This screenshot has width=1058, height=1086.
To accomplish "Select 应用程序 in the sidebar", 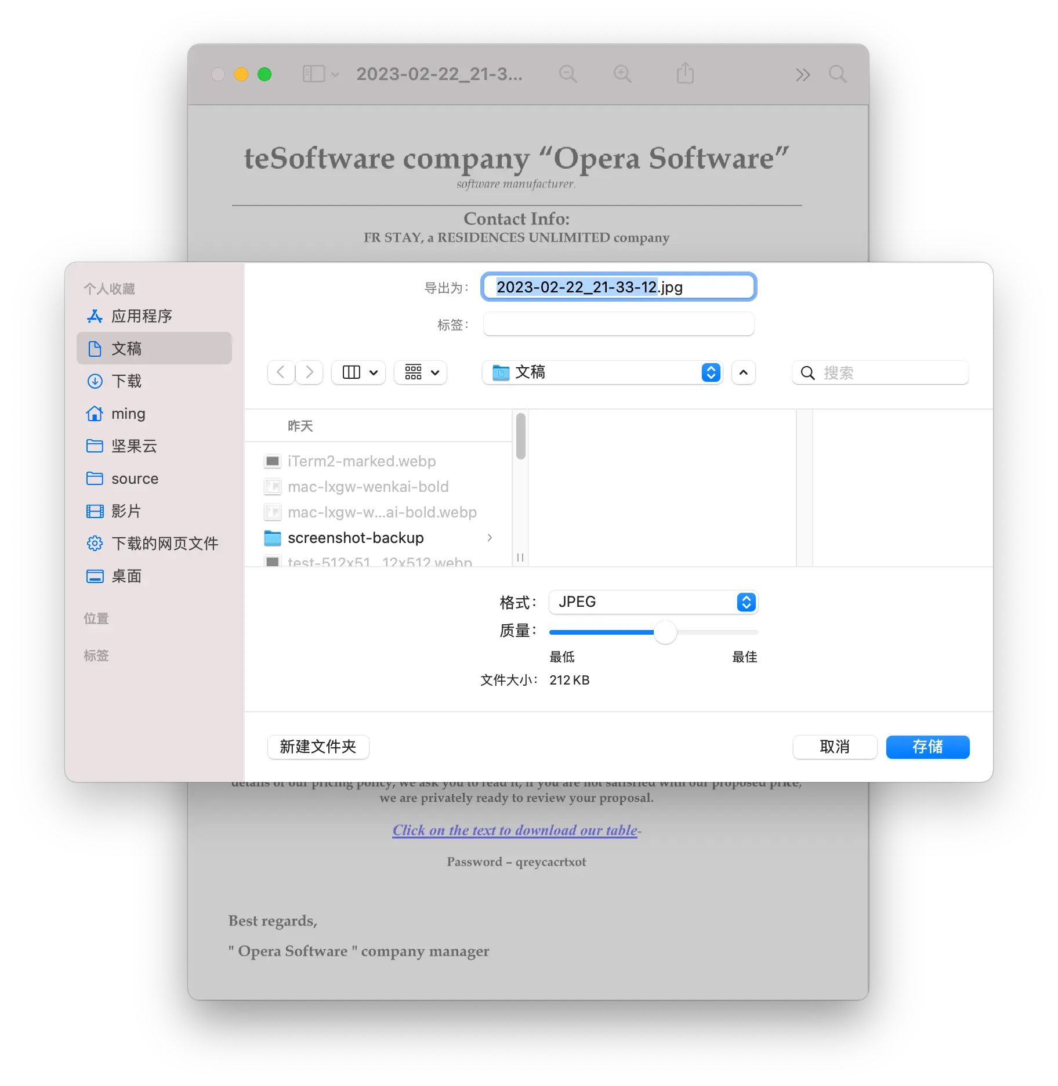I will (154, 316).
